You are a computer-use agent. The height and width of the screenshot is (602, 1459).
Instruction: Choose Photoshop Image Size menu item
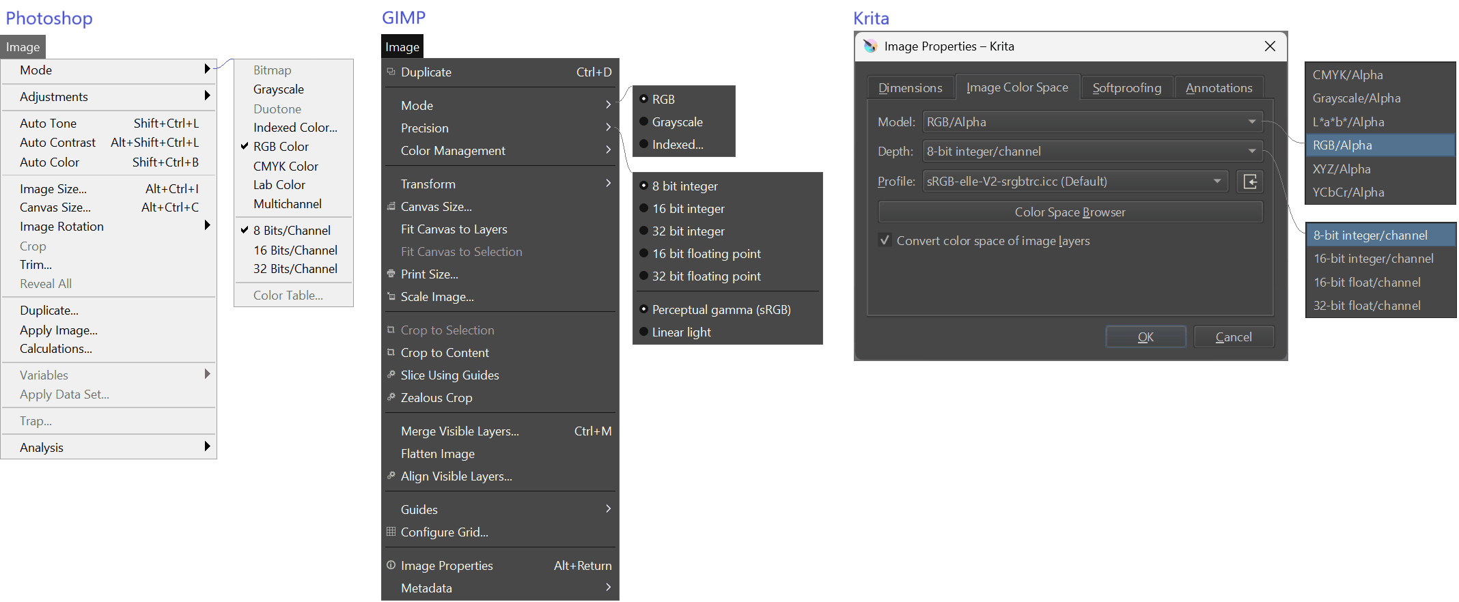pyautogui.click(x=109, y=188)
